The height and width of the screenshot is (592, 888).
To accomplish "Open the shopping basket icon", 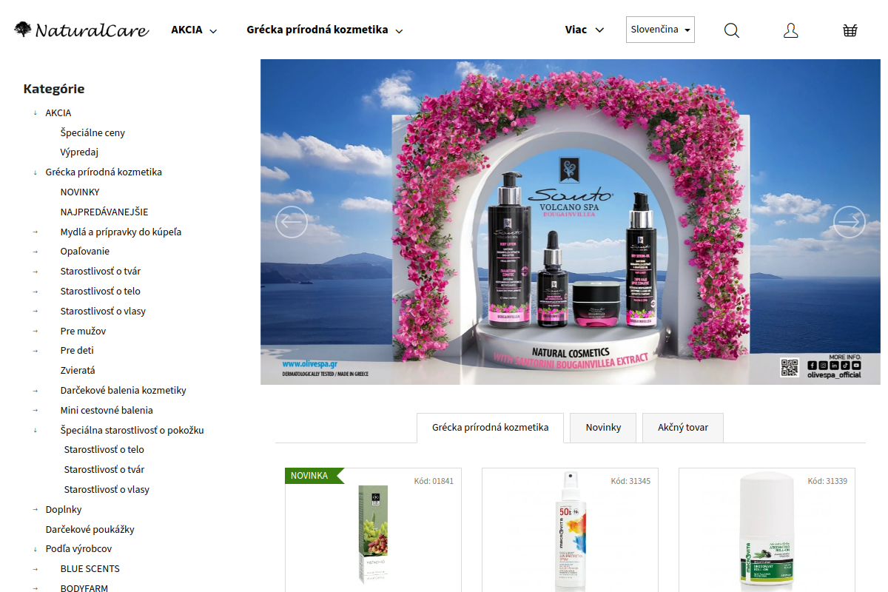I will [850, 30].
